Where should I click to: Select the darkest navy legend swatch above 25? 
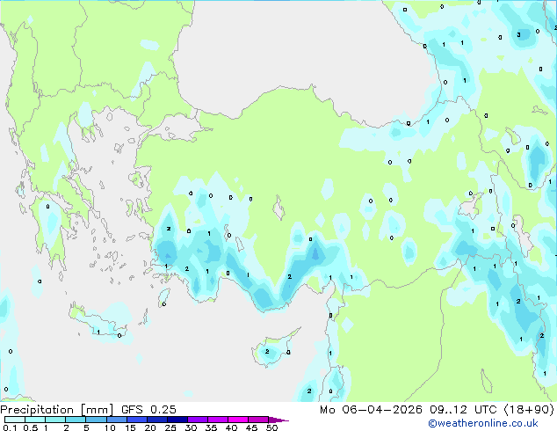point(177,420)
